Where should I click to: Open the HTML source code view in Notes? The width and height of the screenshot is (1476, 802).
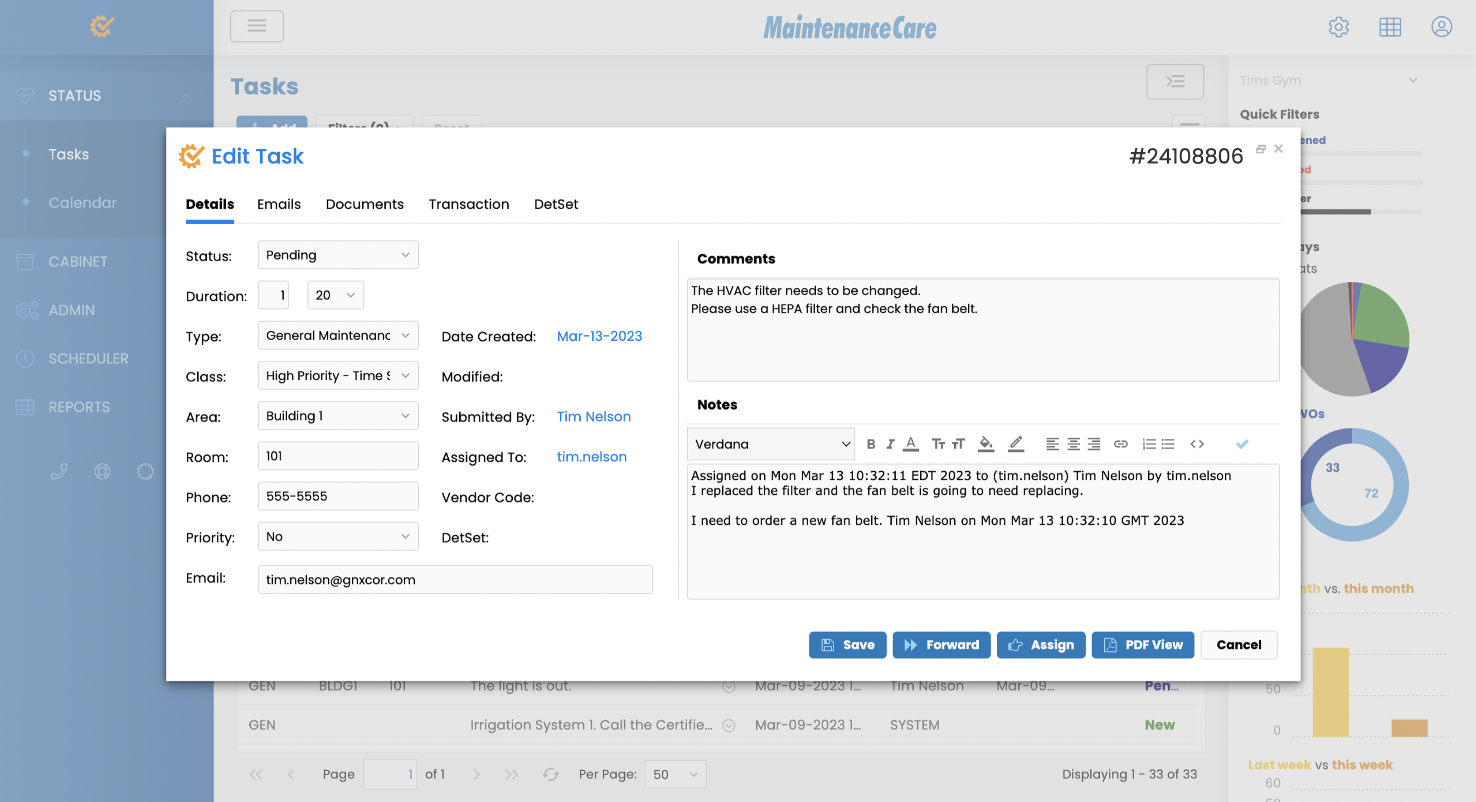pos(1197,444)
